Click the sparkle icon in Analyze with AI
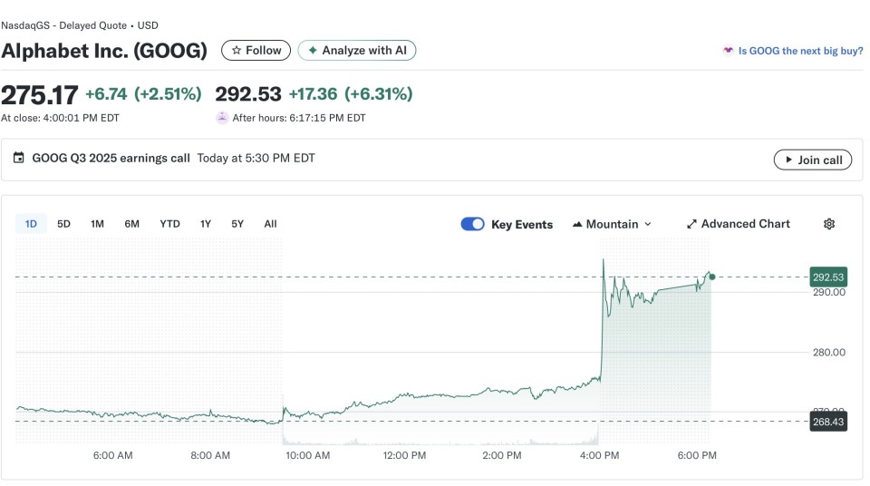 tap(313, 51)
